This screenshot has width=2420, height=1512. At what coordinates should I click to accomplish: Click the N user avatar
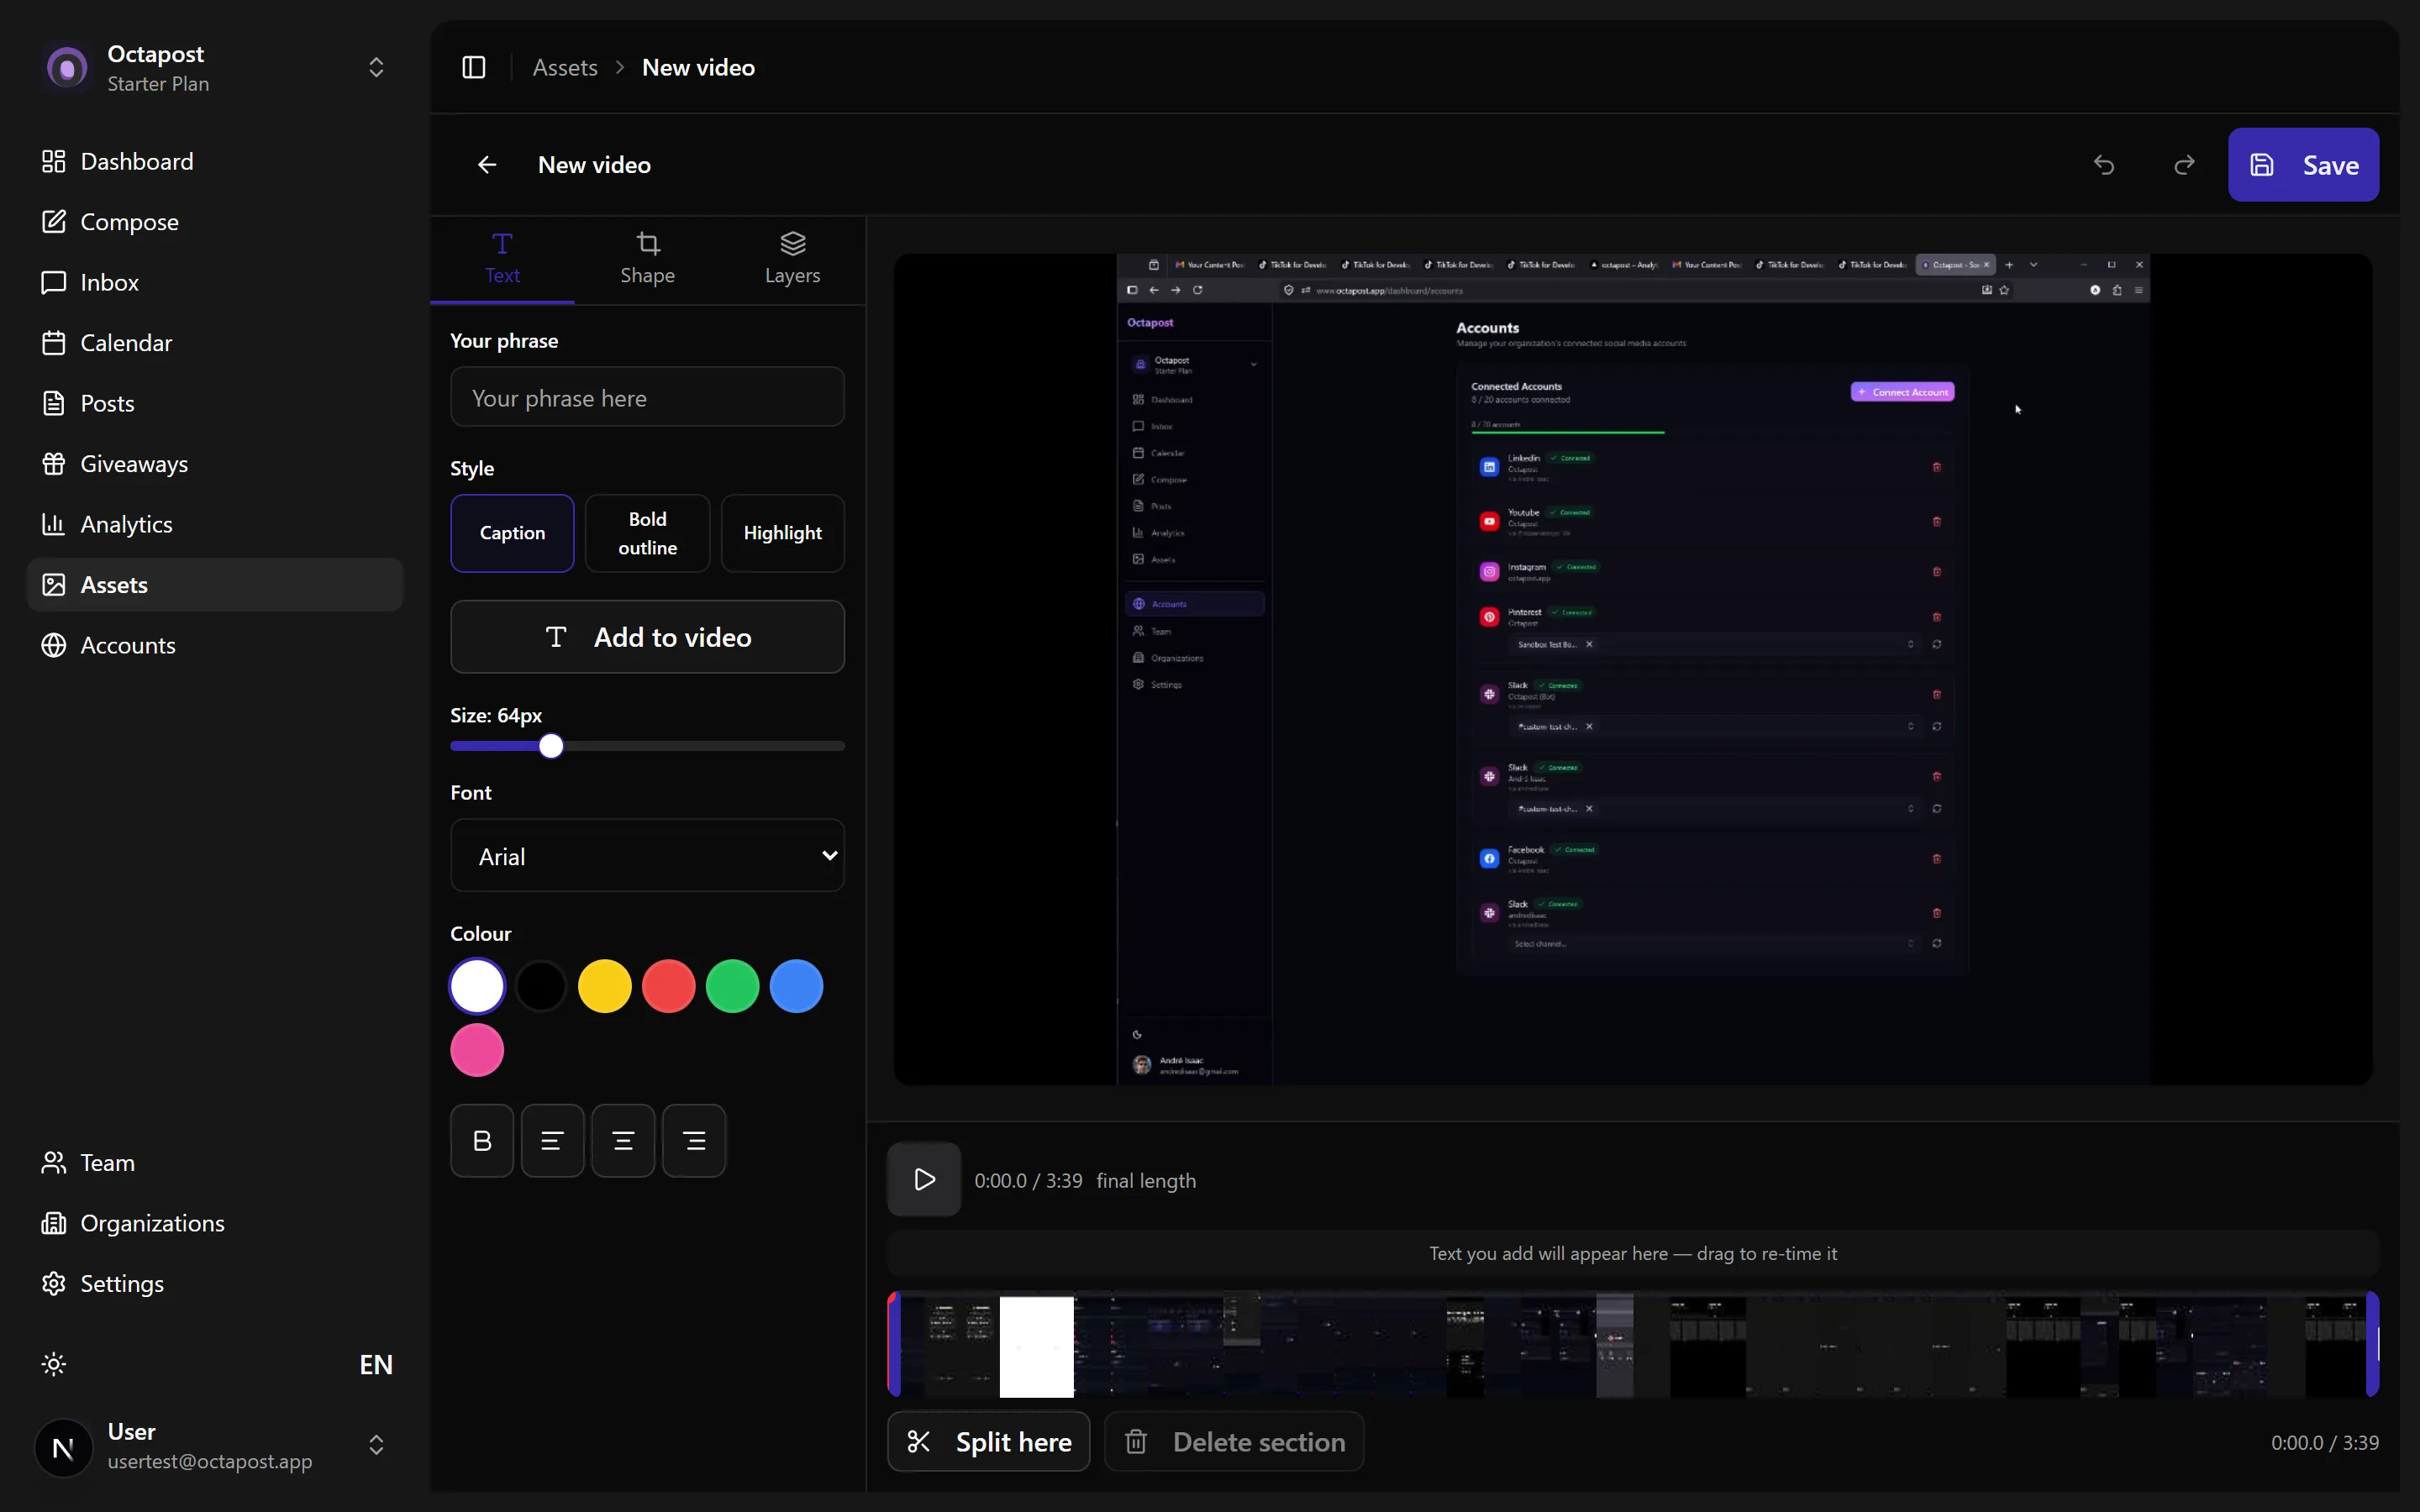coord(63,1447)
